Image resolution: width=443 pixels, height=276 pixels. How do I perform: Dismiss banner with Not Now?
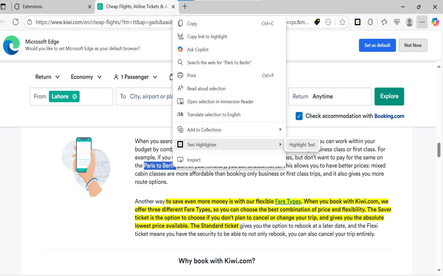[x=413, y=45]
